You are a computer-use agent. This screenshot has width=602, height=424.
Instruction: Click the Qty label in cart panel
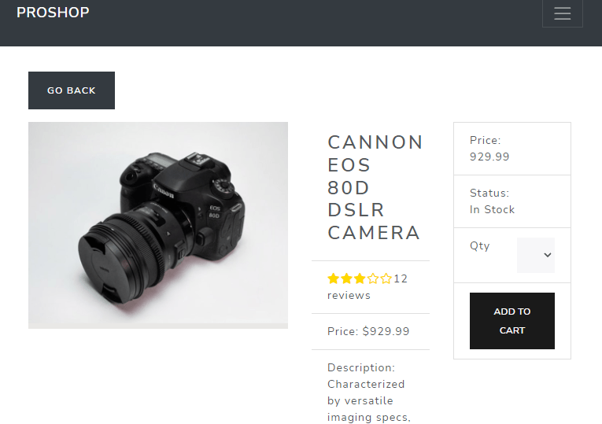pyautogui.click(x=479, y=245)
